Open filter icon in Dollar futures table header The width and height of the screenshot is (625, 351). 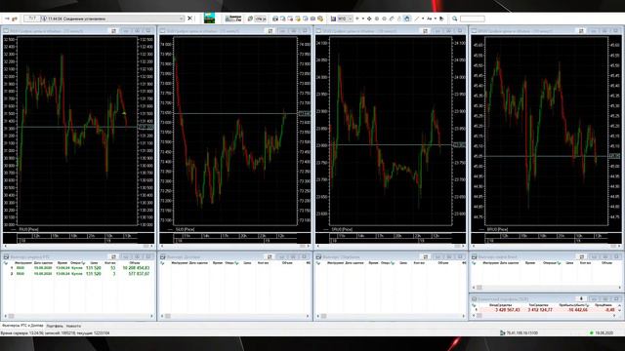click(162, 263)
